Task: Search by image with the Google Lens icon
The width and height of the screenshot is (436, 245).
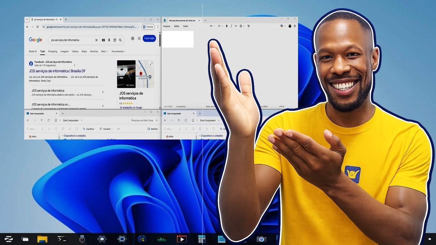Action: (x=115, y=40)
